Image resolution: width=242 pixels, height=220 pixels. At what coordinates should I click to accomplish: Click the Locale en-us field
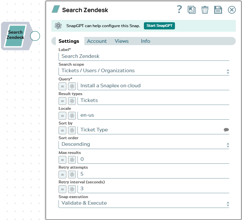[153, 115]
